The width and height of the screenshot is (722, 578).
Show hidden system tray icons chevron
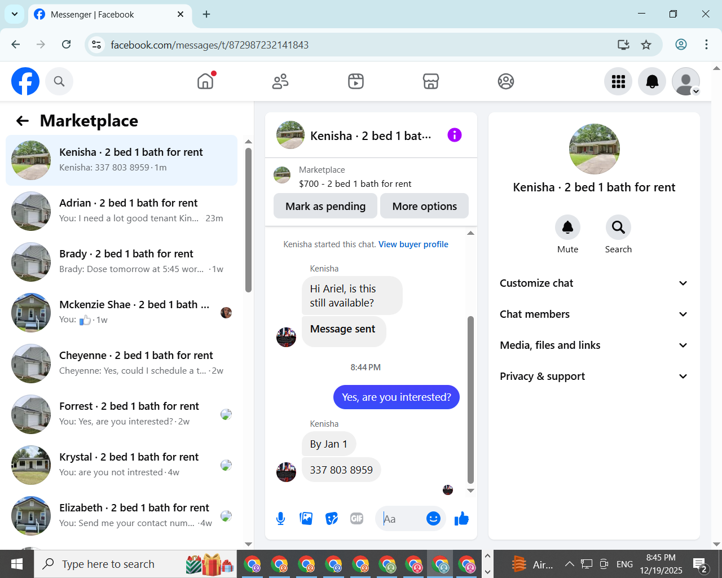[570, 564]
